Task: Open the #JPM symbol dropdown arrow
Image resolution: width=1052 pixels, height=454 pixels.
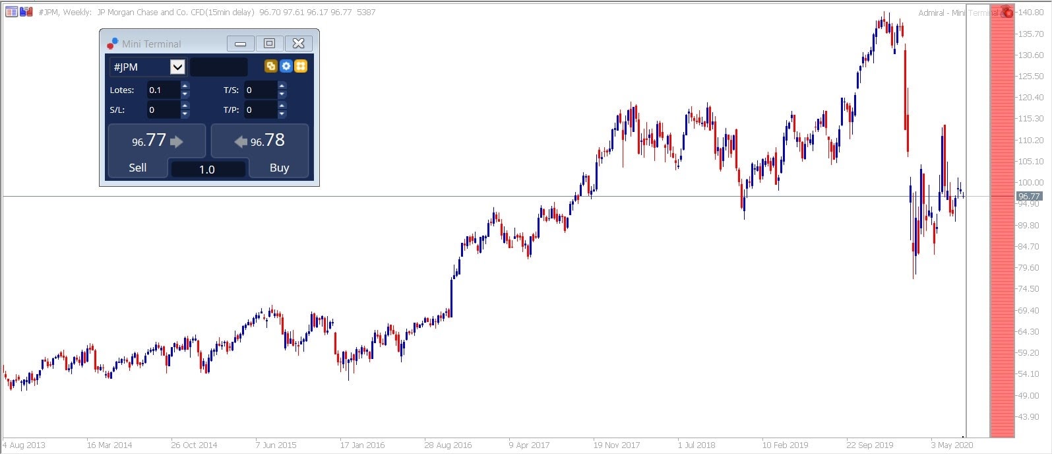Action: [x=177, y=67]
